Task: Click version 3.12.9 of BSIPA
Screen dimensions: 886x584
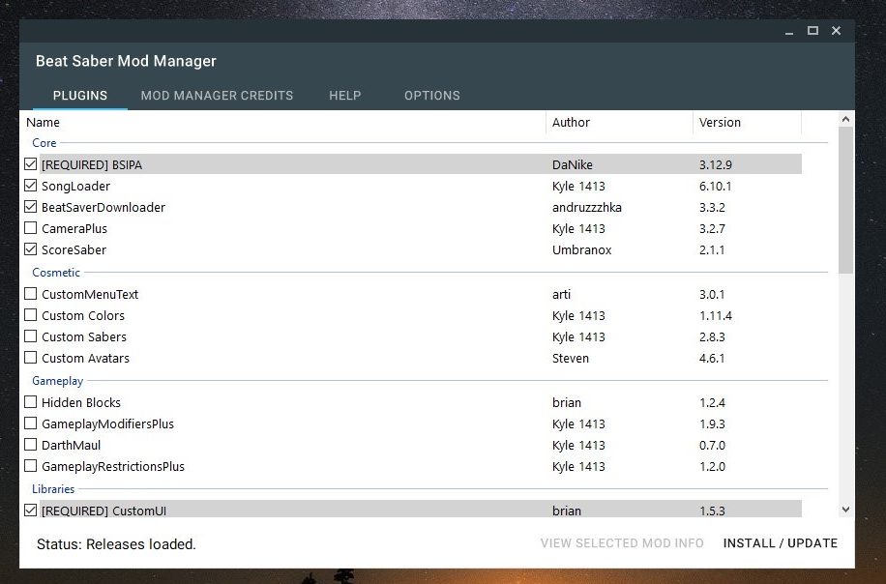Action: 716,164
